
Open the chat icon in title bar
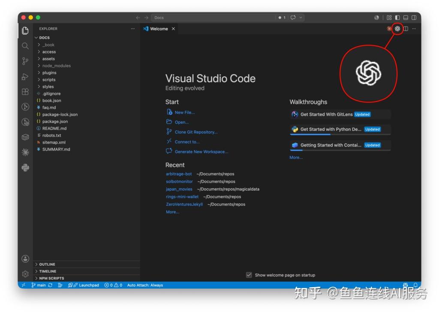(x=293, y=18)
